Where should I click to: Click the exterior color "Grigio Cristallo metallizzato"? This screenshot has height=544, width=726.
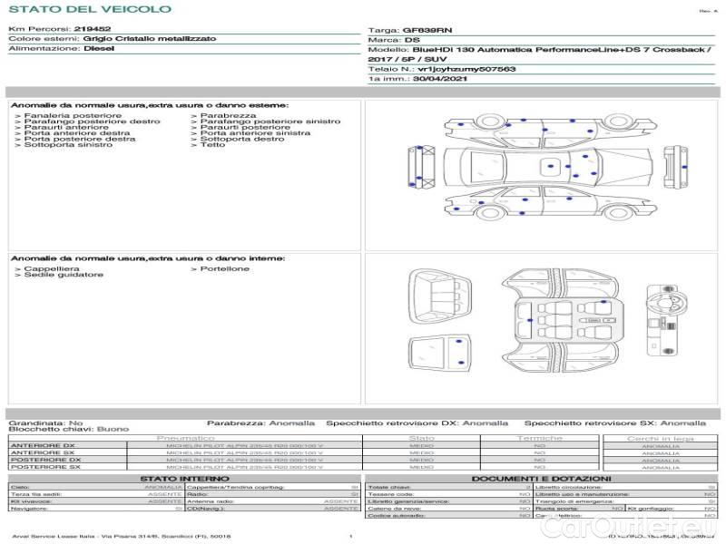pos(150,39)
